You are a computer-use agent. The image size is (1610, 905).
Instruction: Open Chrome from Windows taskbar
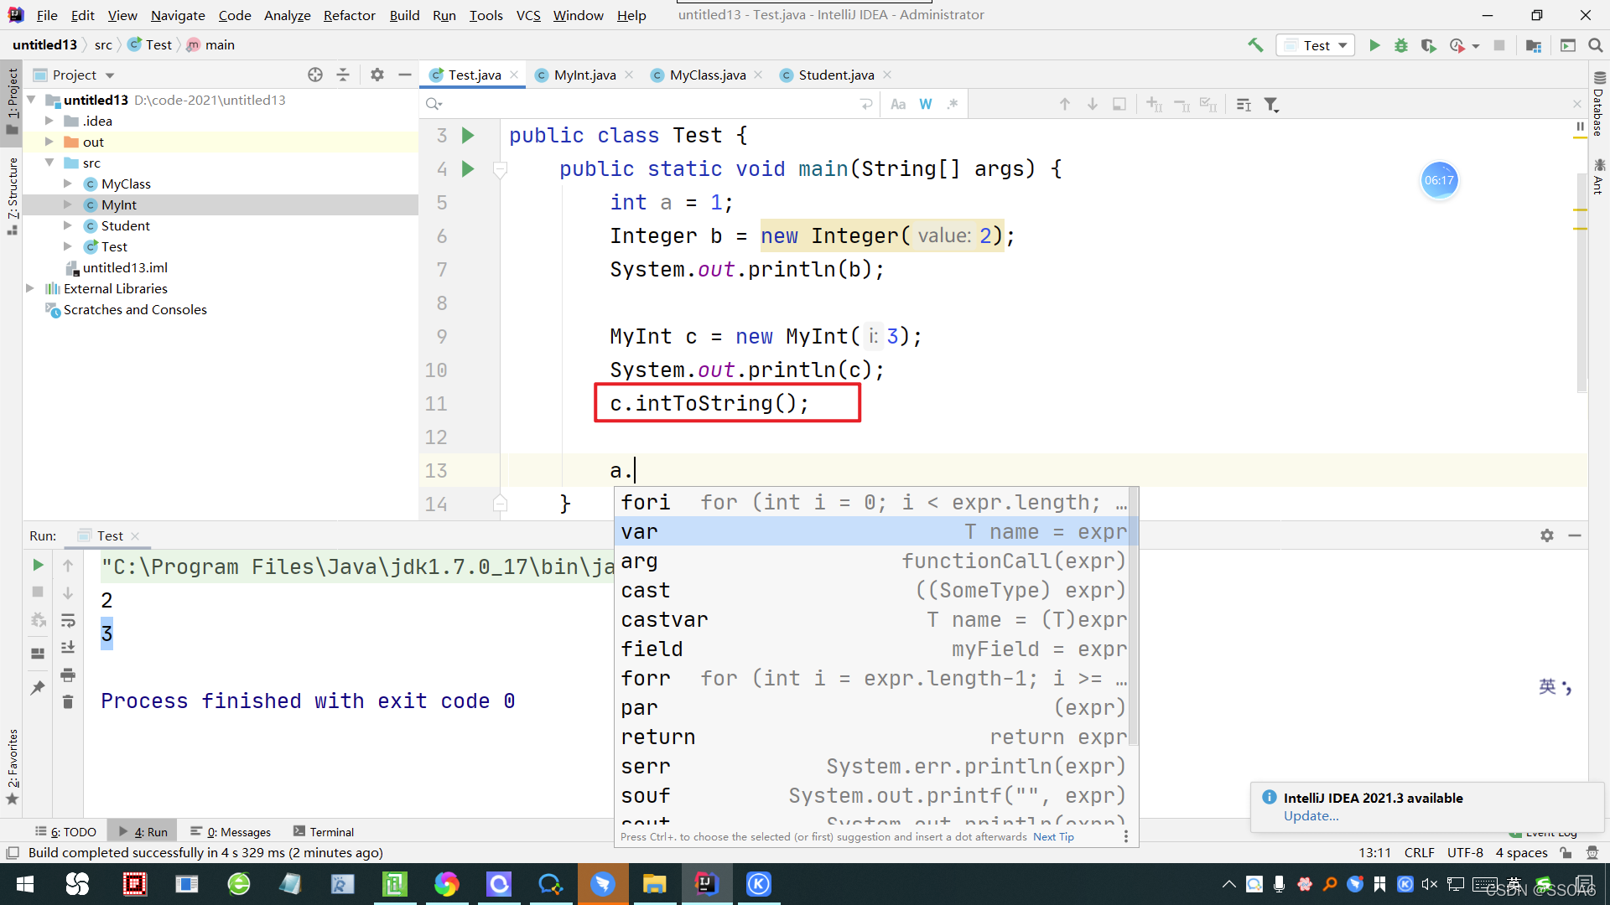click(446, 884)
